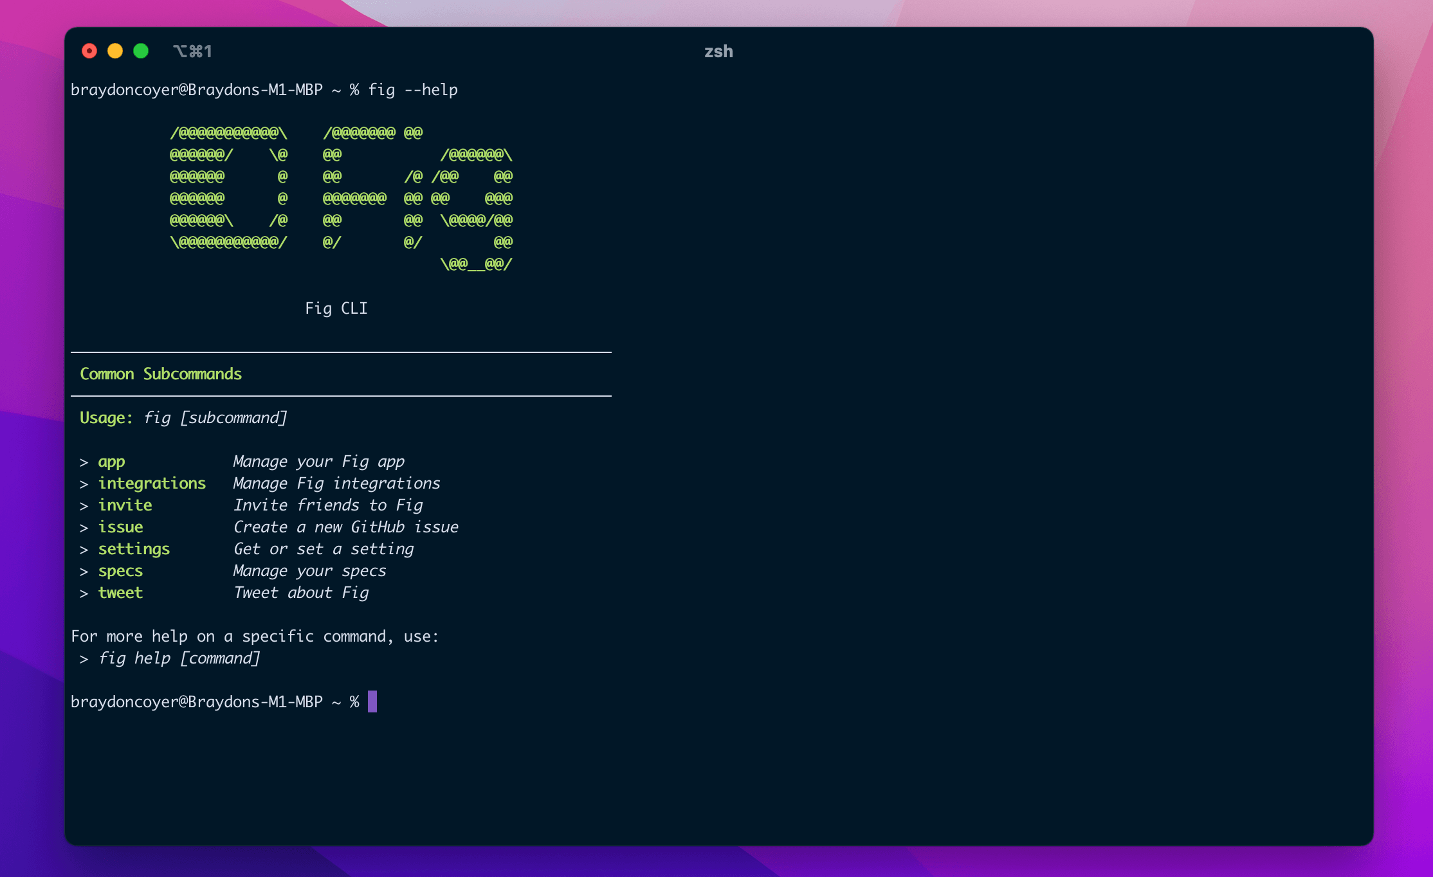
Task: Click 'Create a new GitHub issue' description
Action: point(346,527)
